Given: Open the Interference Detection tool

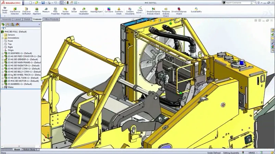Looking at the screenshot, I should pyautogui.click(x=15, y=10).
